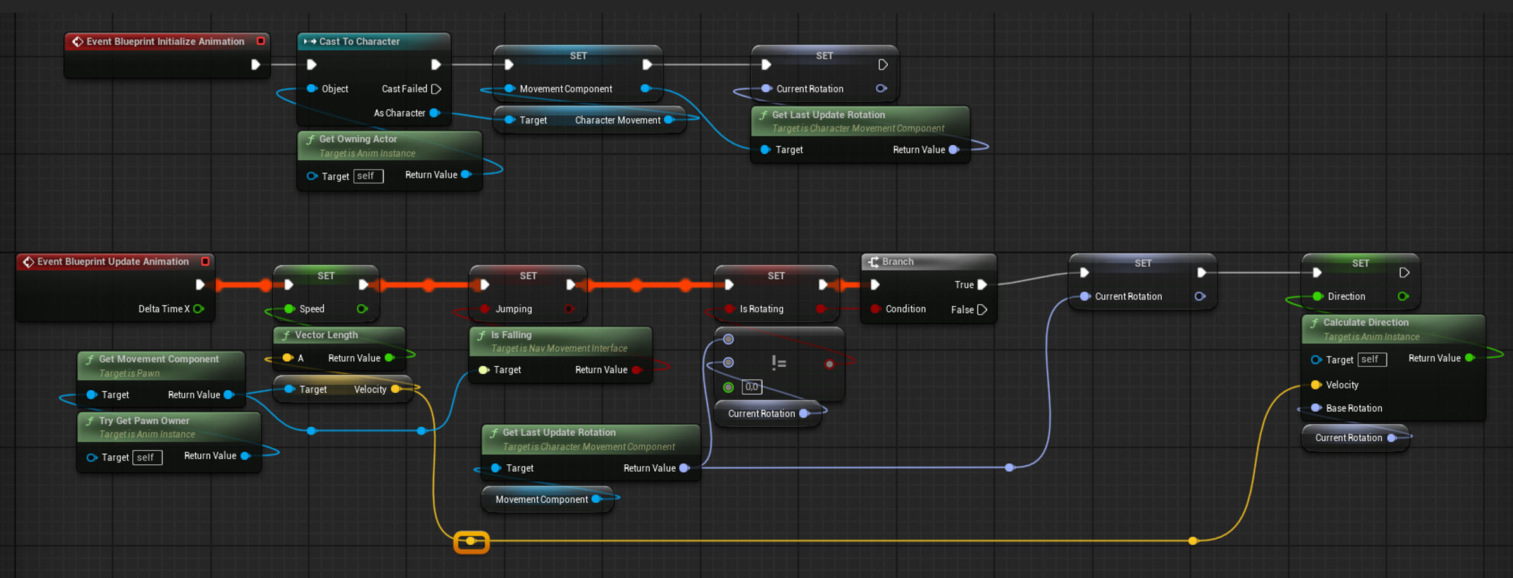Click the Is Rotating input pin
Screen dimensions: 1513x578
tap(729, 309)
